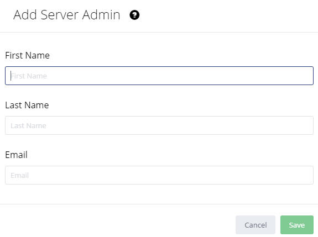This screenshot has width=318, height=237.
Task: Click the Add Server Admin heading
Action: [x=67, y=15]
